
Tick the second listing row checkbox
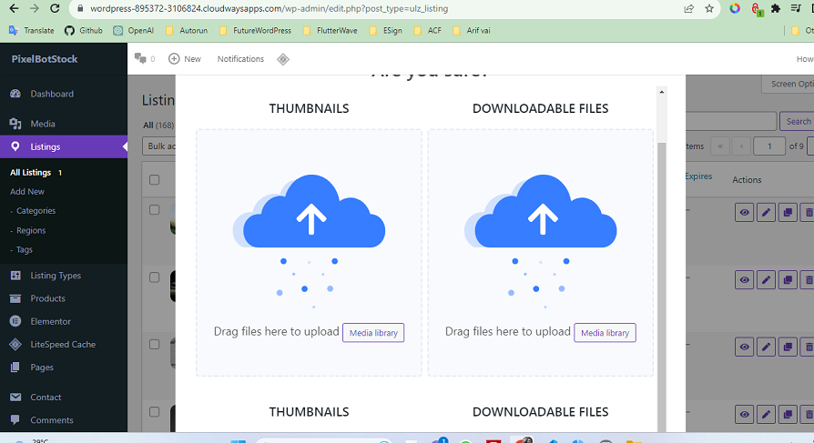[x=154, y=277]
